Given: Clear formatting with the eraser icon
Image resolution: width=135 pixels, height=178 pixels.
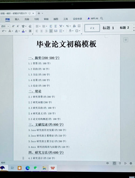Looking at the screenshot, I should pos(30,26).
